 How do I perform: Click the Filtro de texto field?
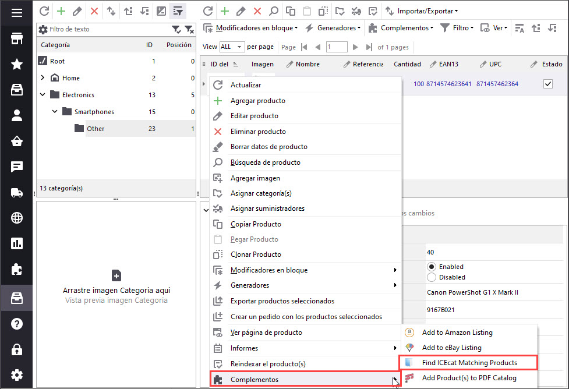point(109,29)
